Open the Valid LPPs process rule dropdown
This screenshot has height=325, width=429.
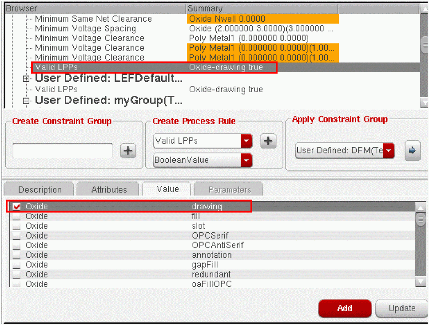[246, 141]
